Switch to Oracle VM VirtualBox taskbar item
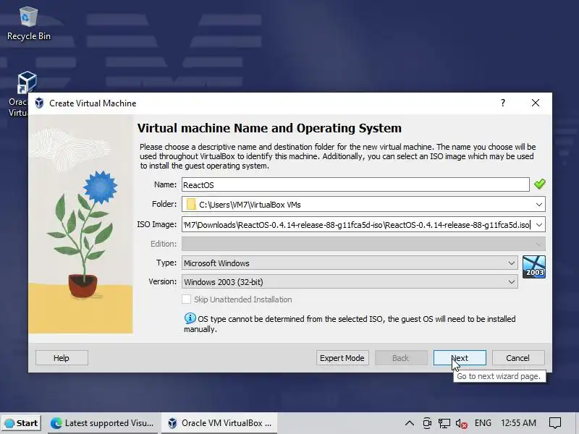This screenshot has height=434, width=579. pyautogui.click(x=219, y=423)
